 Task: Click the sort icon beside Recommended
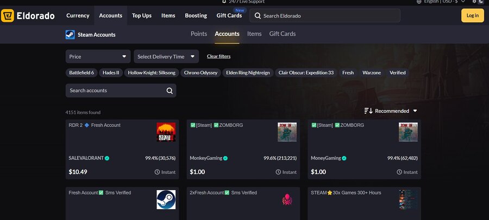368,111
